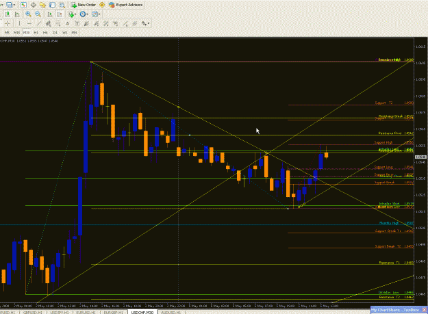Viewport: 428px width, 314px height.
Task: Click the 'Support T2' level label
Action: click(383, 103)
